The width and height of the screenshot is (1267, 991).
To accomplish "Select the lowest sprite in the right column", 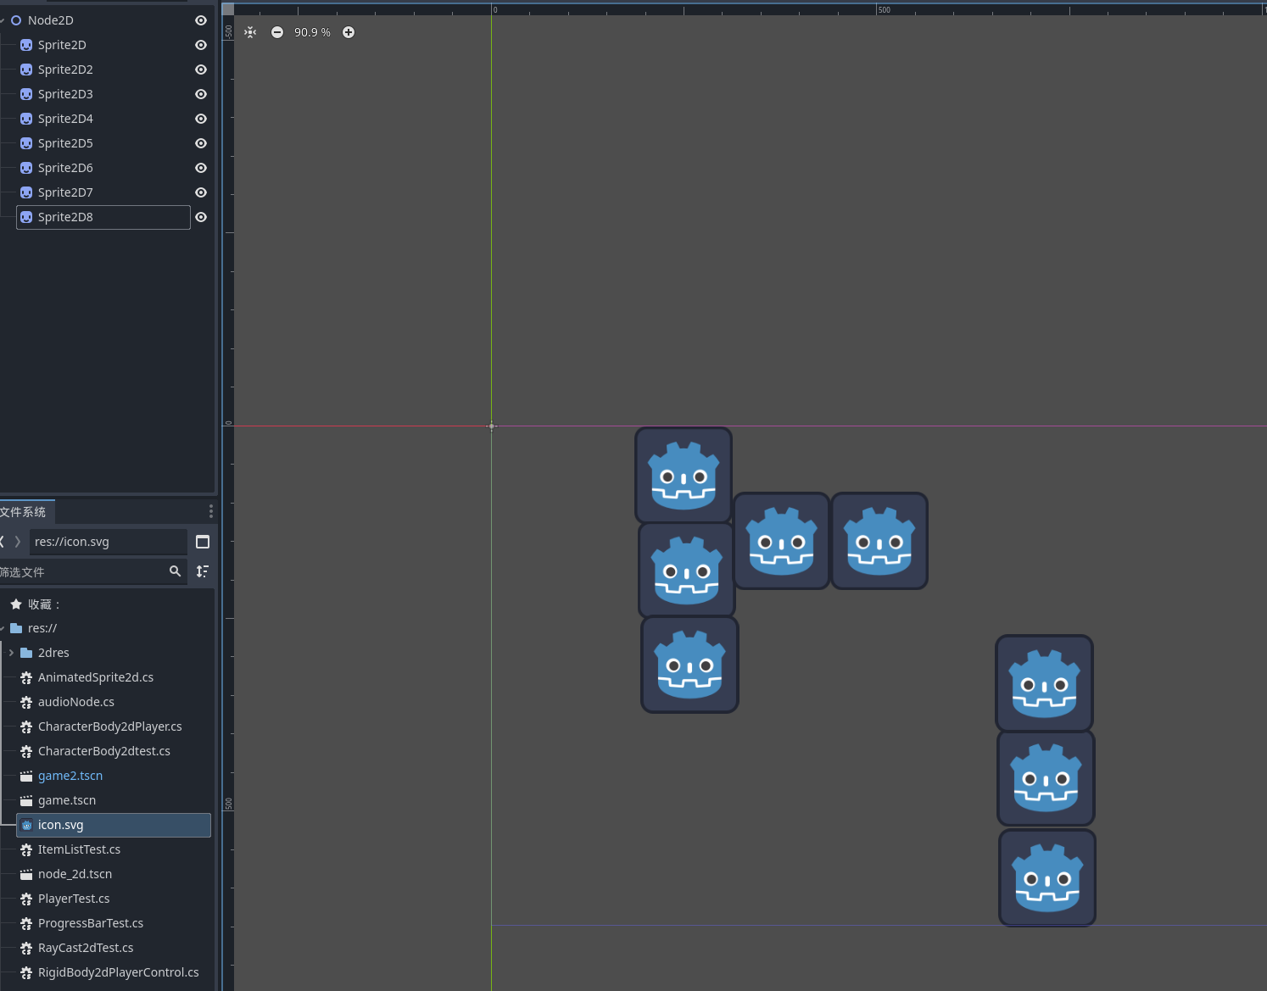I will (x=1047, y=877).
